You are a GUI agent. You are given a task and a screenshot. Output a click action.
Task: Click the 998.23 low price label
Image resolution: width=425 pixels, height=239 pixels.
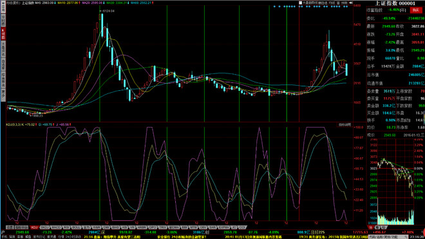tap(38, 116)
